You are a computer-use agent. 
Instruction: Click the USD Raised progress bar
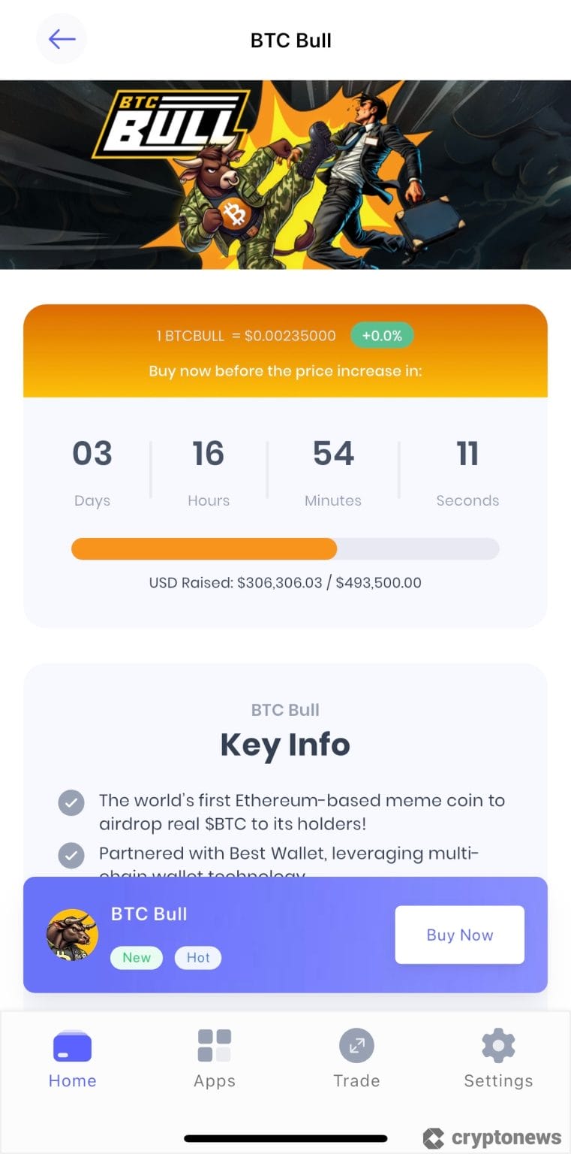pyautogui.click(x=285, y=548)
